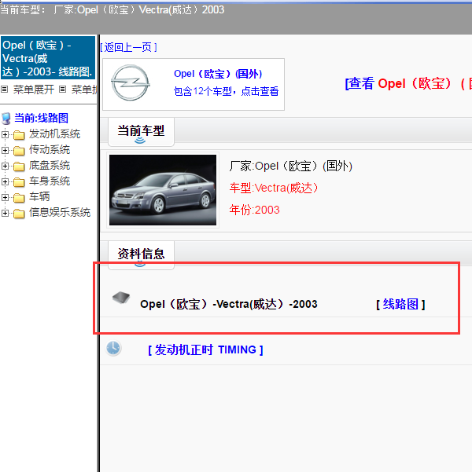Select 信息娱乐系统 in the tree
Image resolution: width=472 pixels, height=472 pixels.
point(60,212)
